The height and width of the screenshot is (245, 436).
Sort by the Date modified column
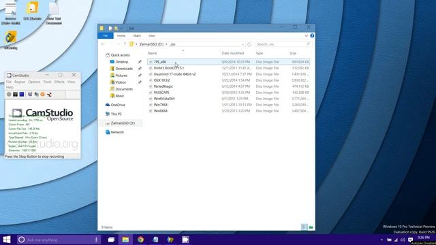pyautogui.click(x=233, y=53)
